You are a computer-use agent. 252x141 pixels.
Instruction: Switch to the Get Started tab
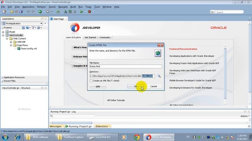point(90,38)
